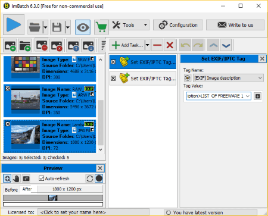Select the hand pan tool in Preview
The width and height of the screenshot is (268, 216).
point(17,179)
